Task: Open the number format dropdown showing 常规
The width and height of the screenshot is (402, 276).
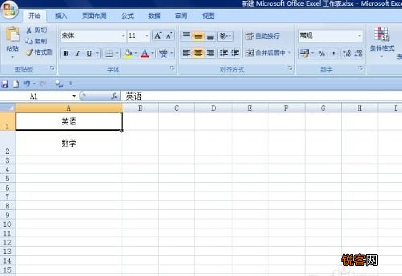Action: click(359, 36)
